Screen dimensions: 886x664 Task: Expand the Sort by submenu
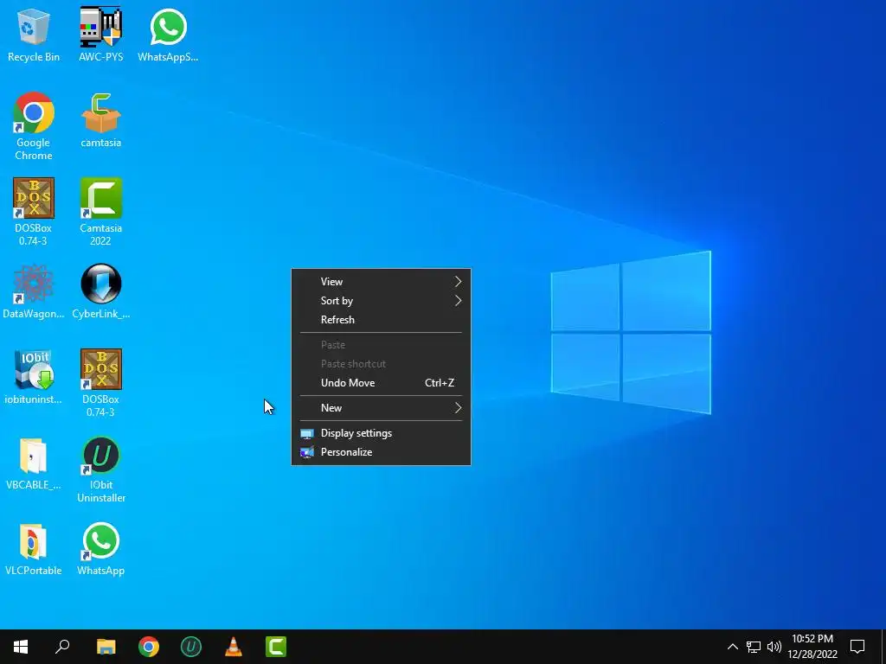click(x=381, y=300)
